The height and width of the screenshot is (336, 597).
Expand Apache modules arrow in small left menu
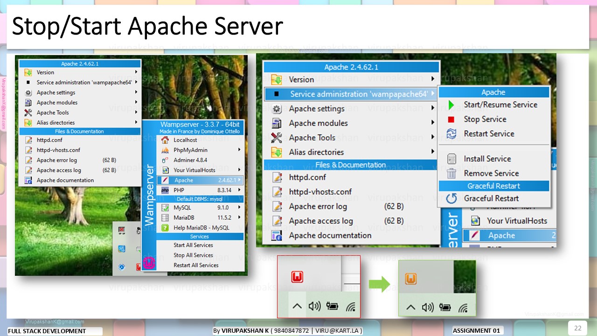(136, 102)
